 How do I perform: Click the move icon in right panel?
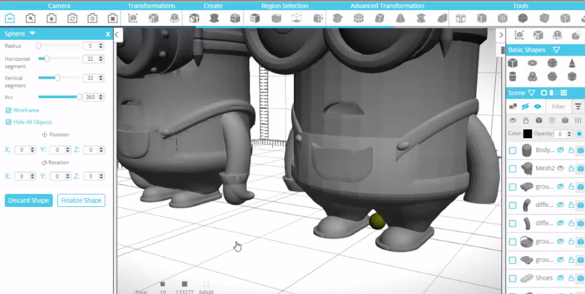coord(519,35)
